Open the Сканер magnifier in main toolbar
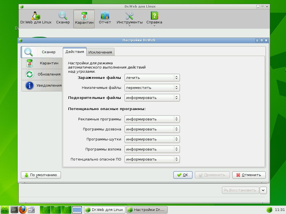Image resolution: width=286 pixels, height=214 pixels. coord(63,18)
